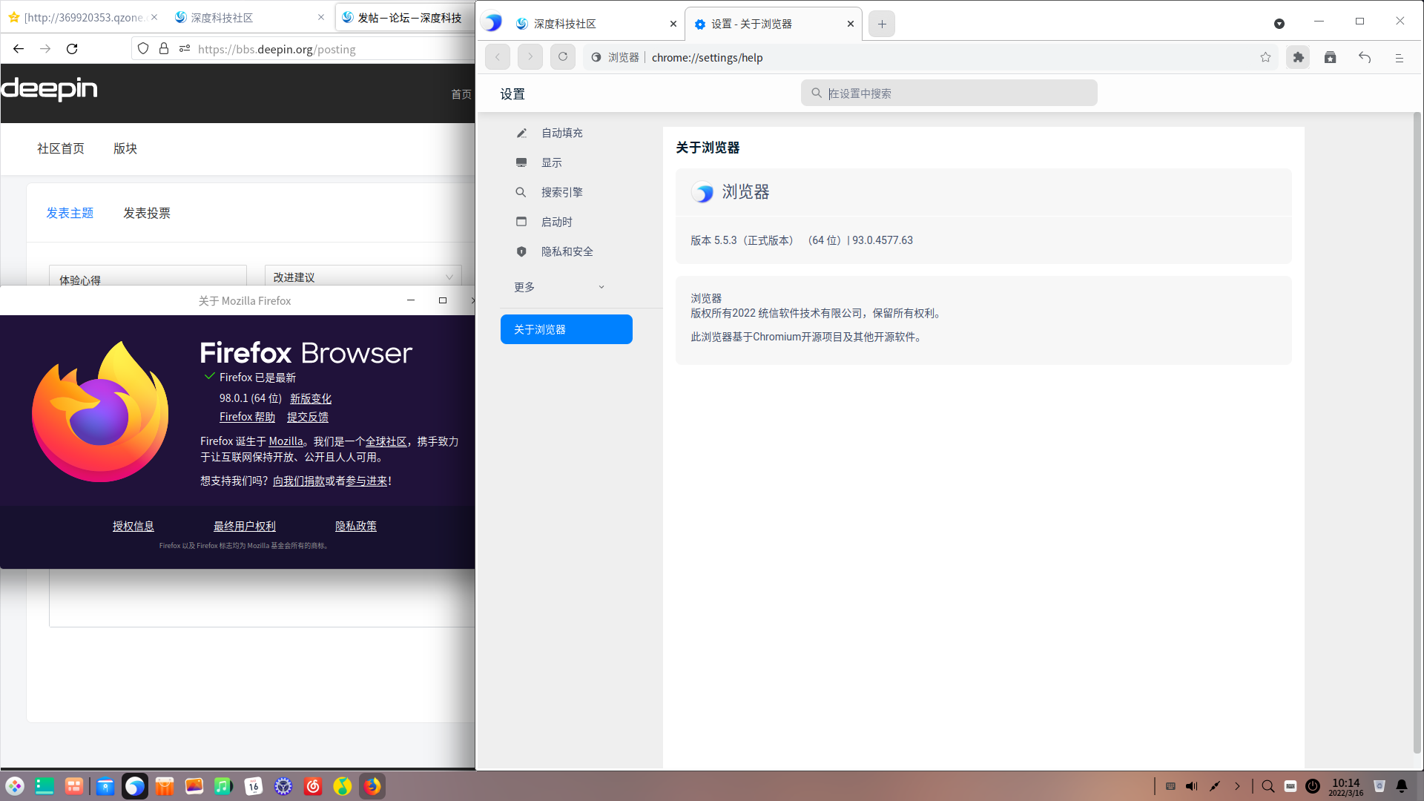The width and height of the screenshot is (1424, 801).
Task: Click the page reload icon in settings window
Action: click(562, 56)
